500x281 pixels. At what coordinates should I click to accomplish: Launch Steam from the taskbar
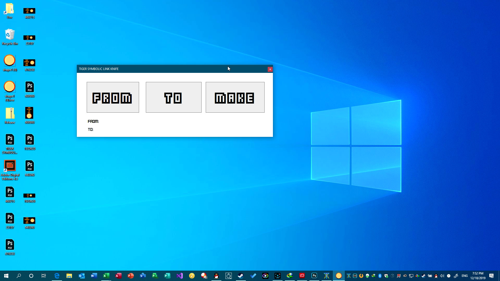click(241, 276)
